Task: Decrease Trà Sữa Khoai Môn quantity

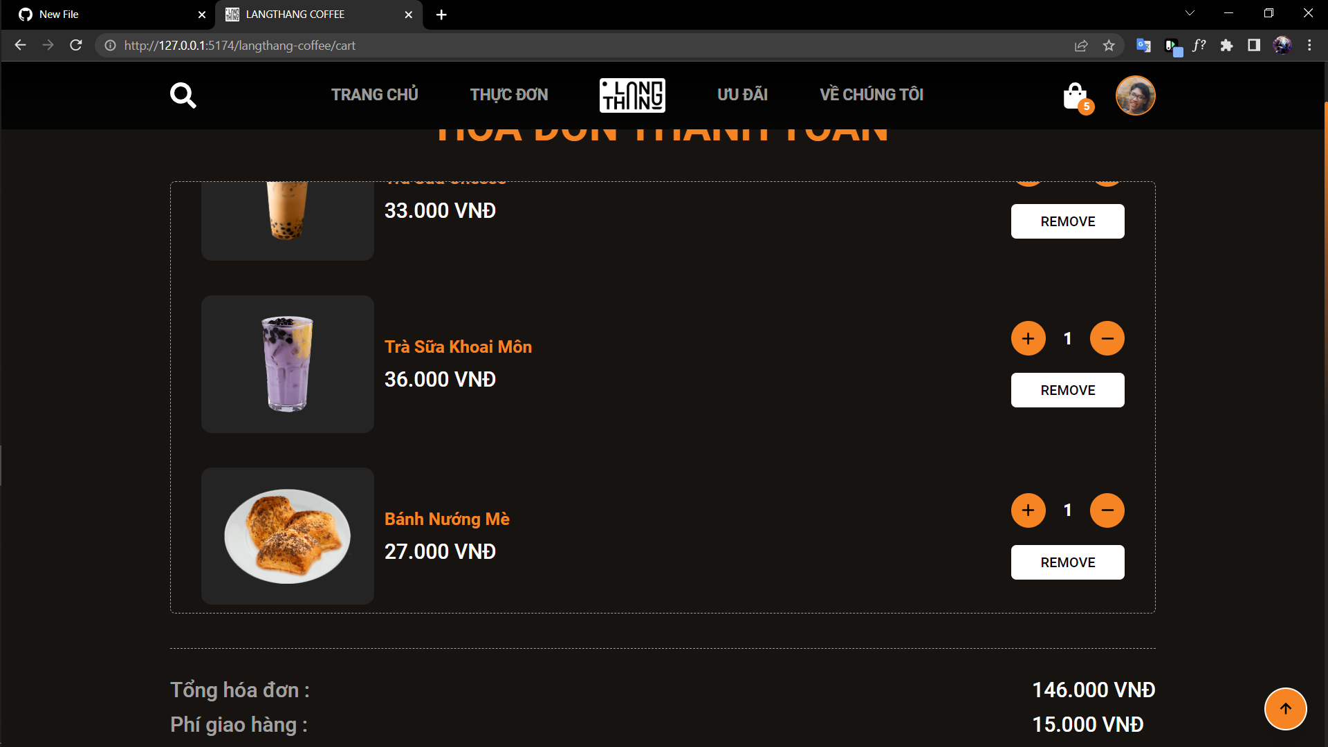Action: click(x=1107, y=338)
